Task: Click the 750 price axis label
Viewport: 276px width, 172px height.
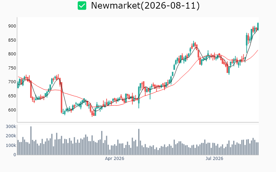Action: pyautogui.click(x=12, y=68)
